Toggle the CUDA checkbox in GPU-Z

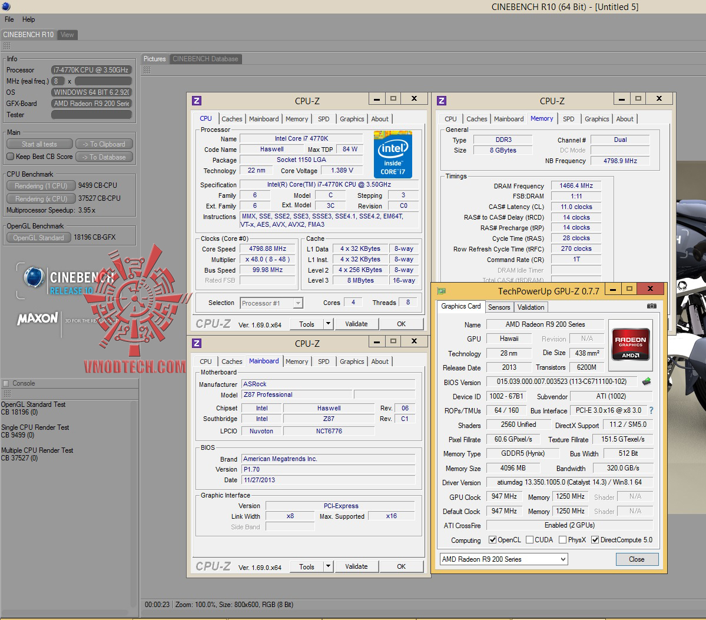tap(530, 540)
